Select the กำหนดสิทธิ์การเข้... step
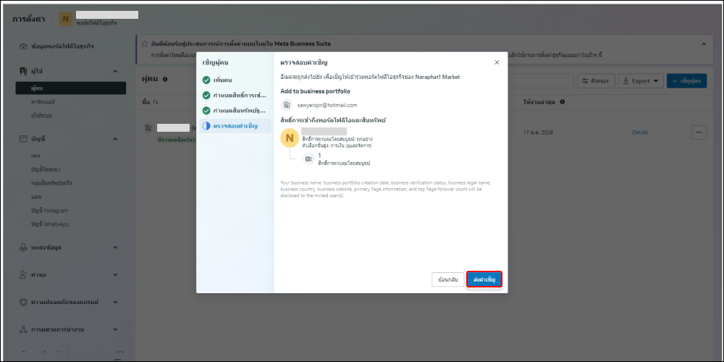 point(235,96)
